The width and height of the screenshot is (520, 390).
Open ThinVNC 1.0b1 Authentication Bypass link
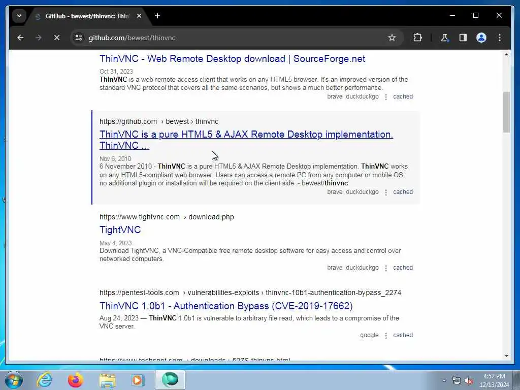[226, 306]
